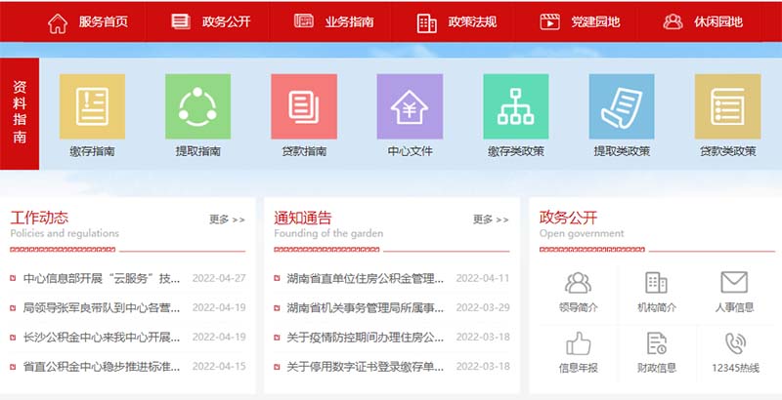This screenshot has height=400, width=782.
Task: Click 更多 >> in 工作动态 panel
Action: pyautogui.click(x=227, y=220)
